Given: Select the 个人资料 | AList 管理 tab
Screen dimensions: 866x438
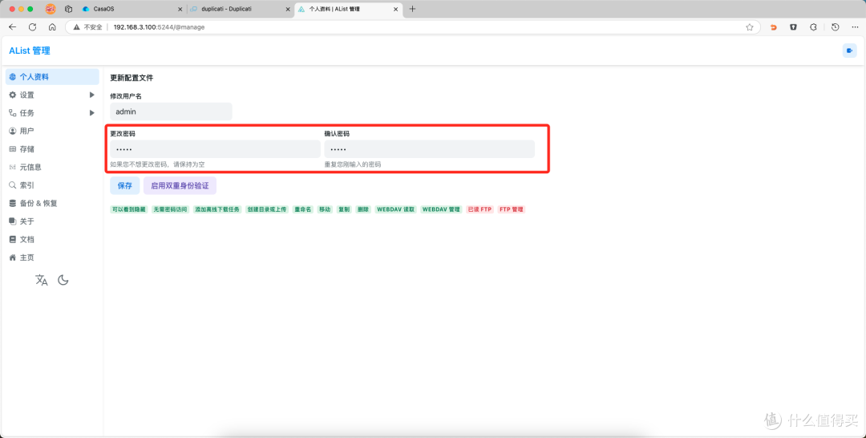Looking at the screenshot, I should [x=348, y=10].
